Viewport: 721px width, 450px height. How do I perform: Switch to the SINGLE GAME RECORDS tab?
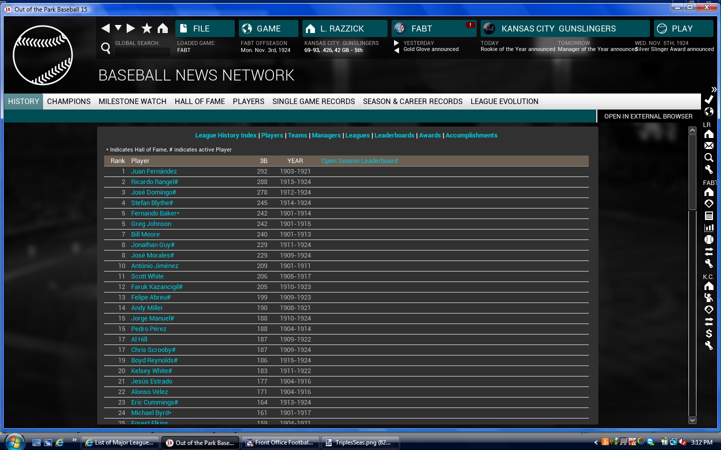tap(314, 101)
